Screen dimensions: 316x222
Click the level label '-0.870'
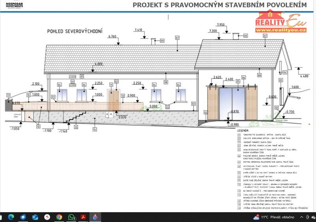(234, 111)
